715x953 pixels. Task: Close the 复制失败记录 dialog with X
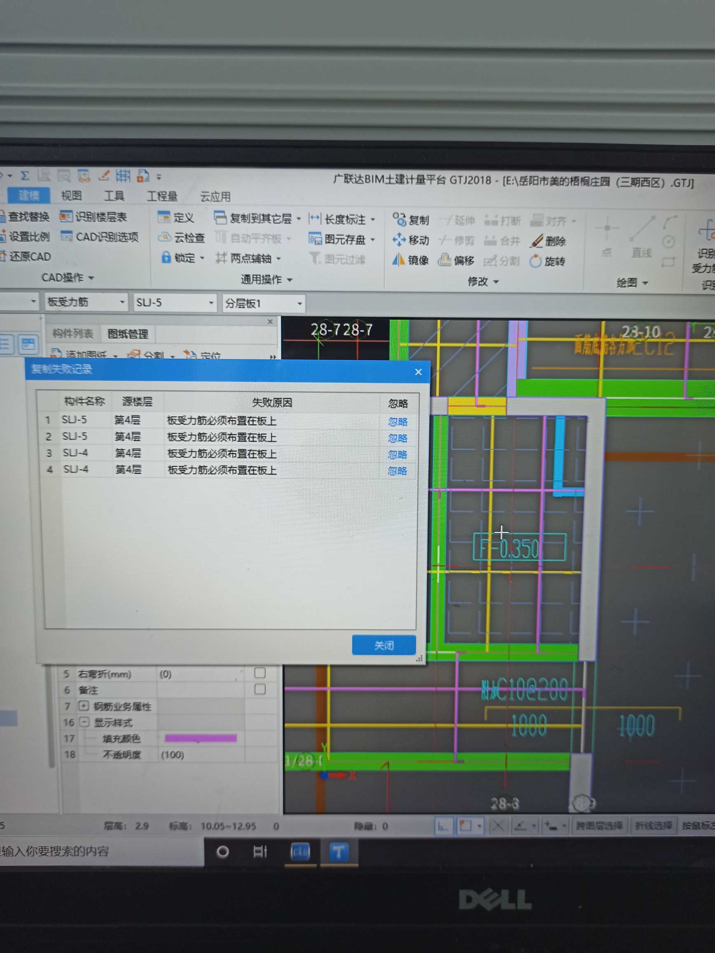[x=418, y=371]
